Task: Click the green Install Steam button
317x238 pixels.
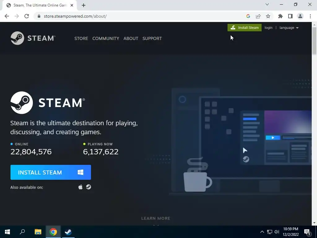Action: coord(245,28)
